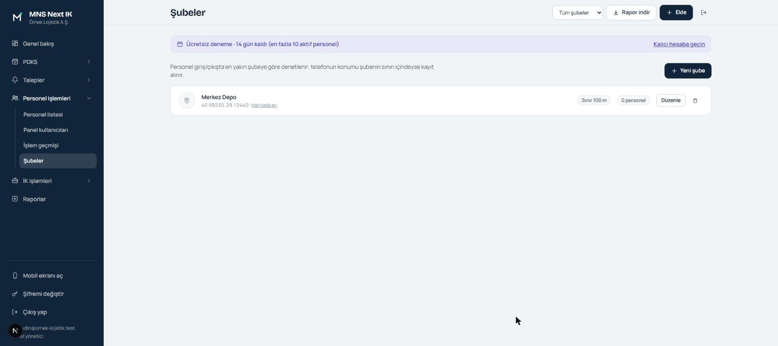The width and height of the screenshot is (778, 346).
Task: Click the Mobil ekranı aç phone icon
Action: 15,276
